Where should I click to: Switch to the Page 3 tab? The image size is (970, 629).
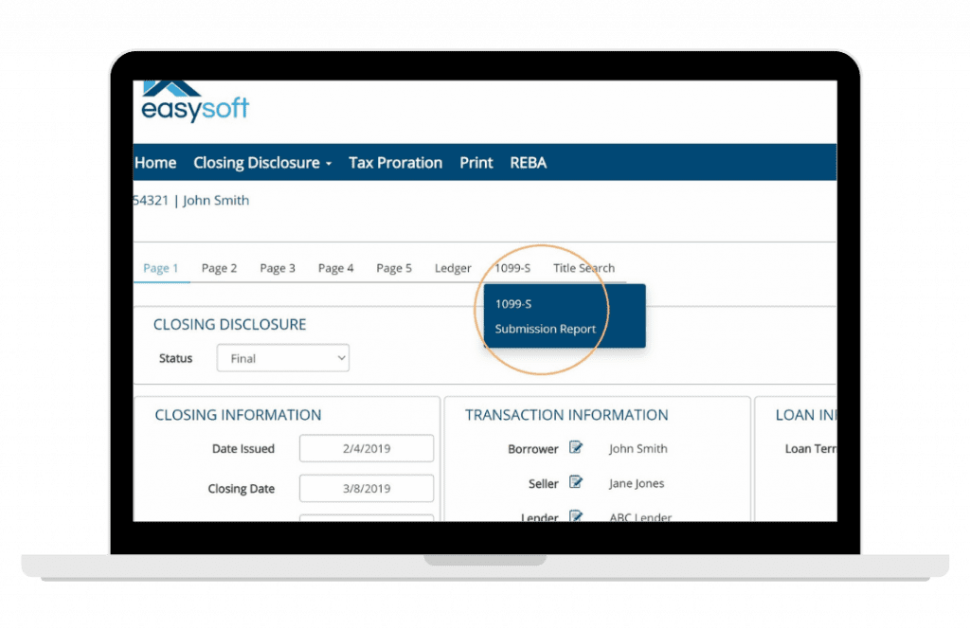(x=278, y=268)
